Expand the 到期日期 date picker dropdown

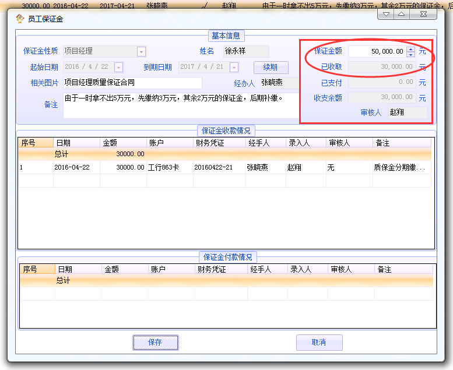[x=234, y=67]
